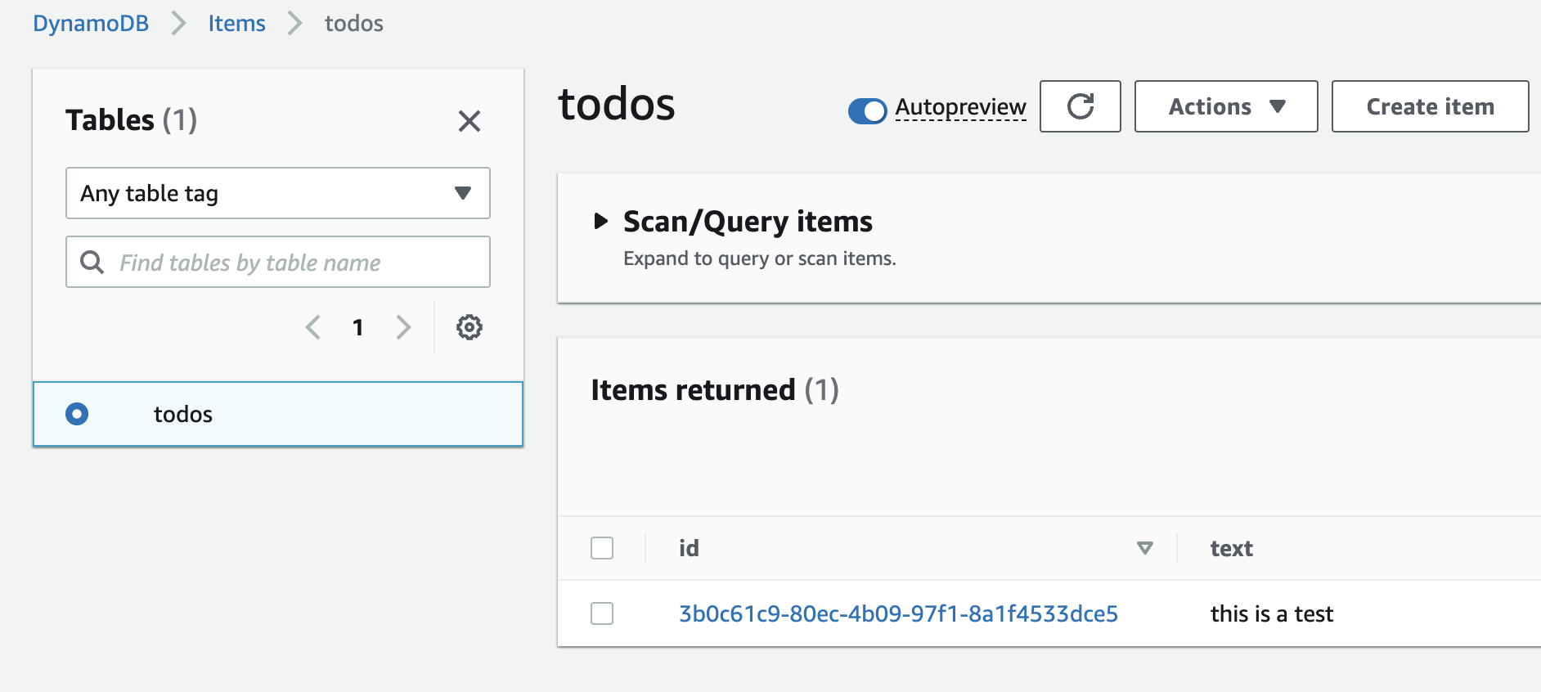Click the Create item button
The width and height of the screenshot is (1541, 692).
click(1429, 106)
